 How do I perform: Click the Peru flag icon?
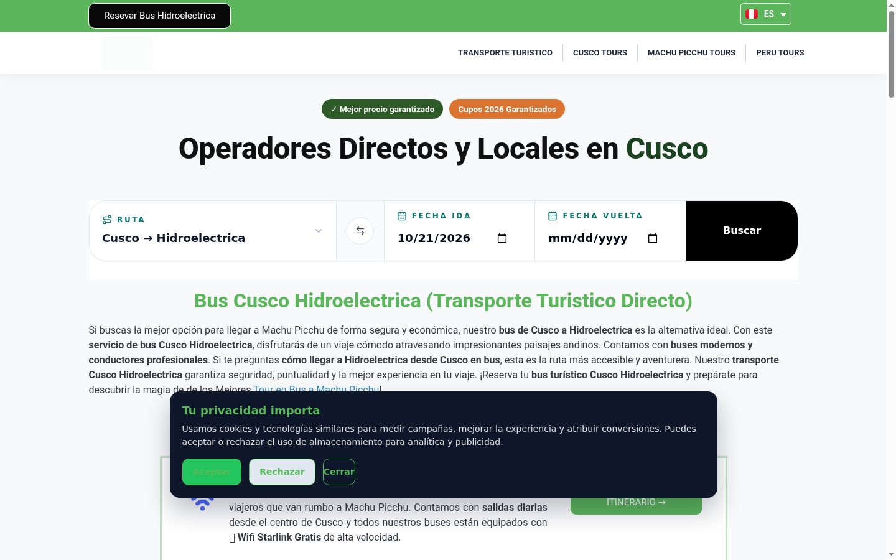tap(752, 14)
